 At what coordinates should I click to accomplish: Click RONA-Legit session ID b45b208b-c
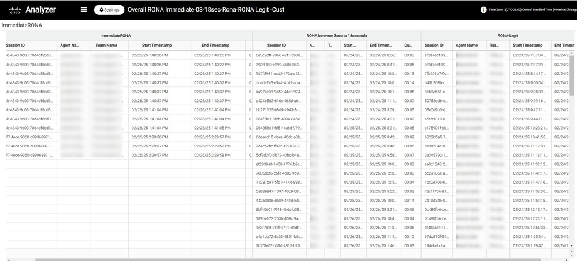pos(436,82)
